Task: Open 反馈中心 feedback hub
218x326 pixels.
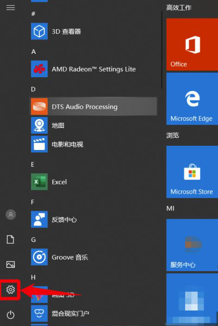Action: click(94, 220)
